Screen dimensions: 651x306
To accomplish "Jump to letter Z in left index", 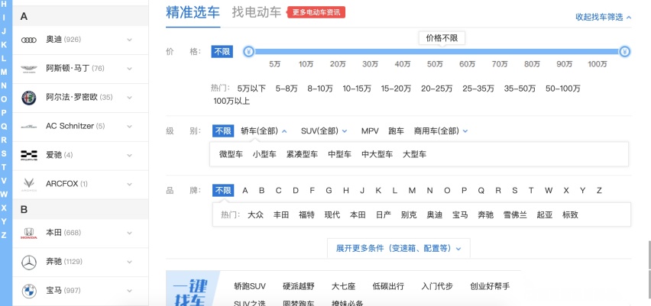I will pyautogui.click(x=4, y=236).
